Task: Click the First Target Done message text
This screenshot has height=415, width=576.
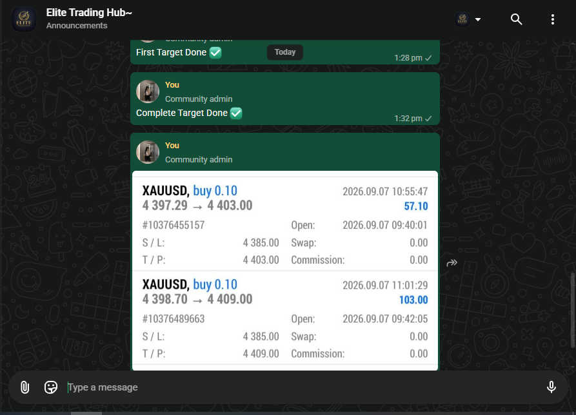Action: click(x=171, y=52)
